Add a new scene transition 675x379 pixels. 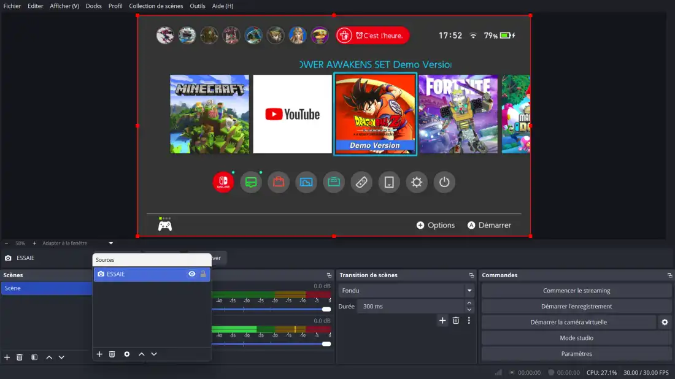(442, 320)
